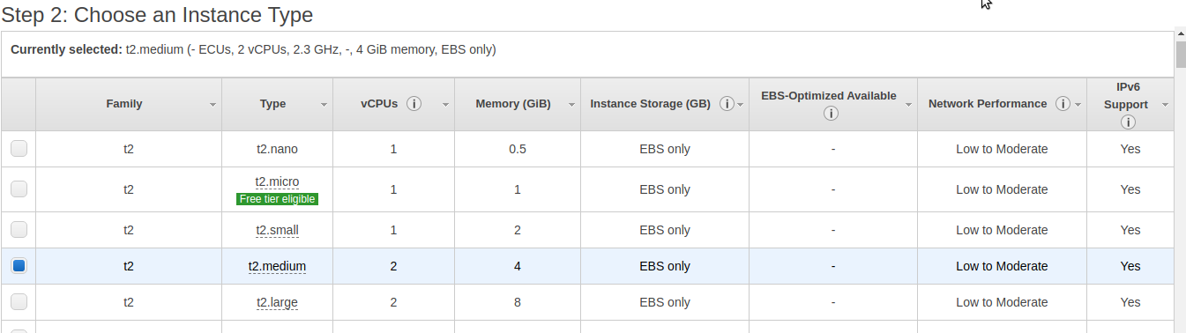Viewport: 1186px width, 333px height.
Task: Click the t2.medium type label
Action: [x=277, y=265]
